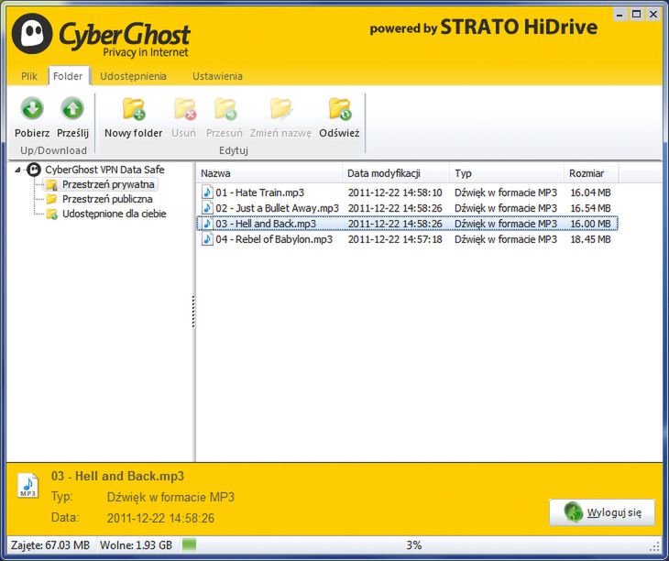Viewport: 669px width, 561px height.
Task: Sort by the Data modyfikacji column header
Action: [x=396, y=173]
